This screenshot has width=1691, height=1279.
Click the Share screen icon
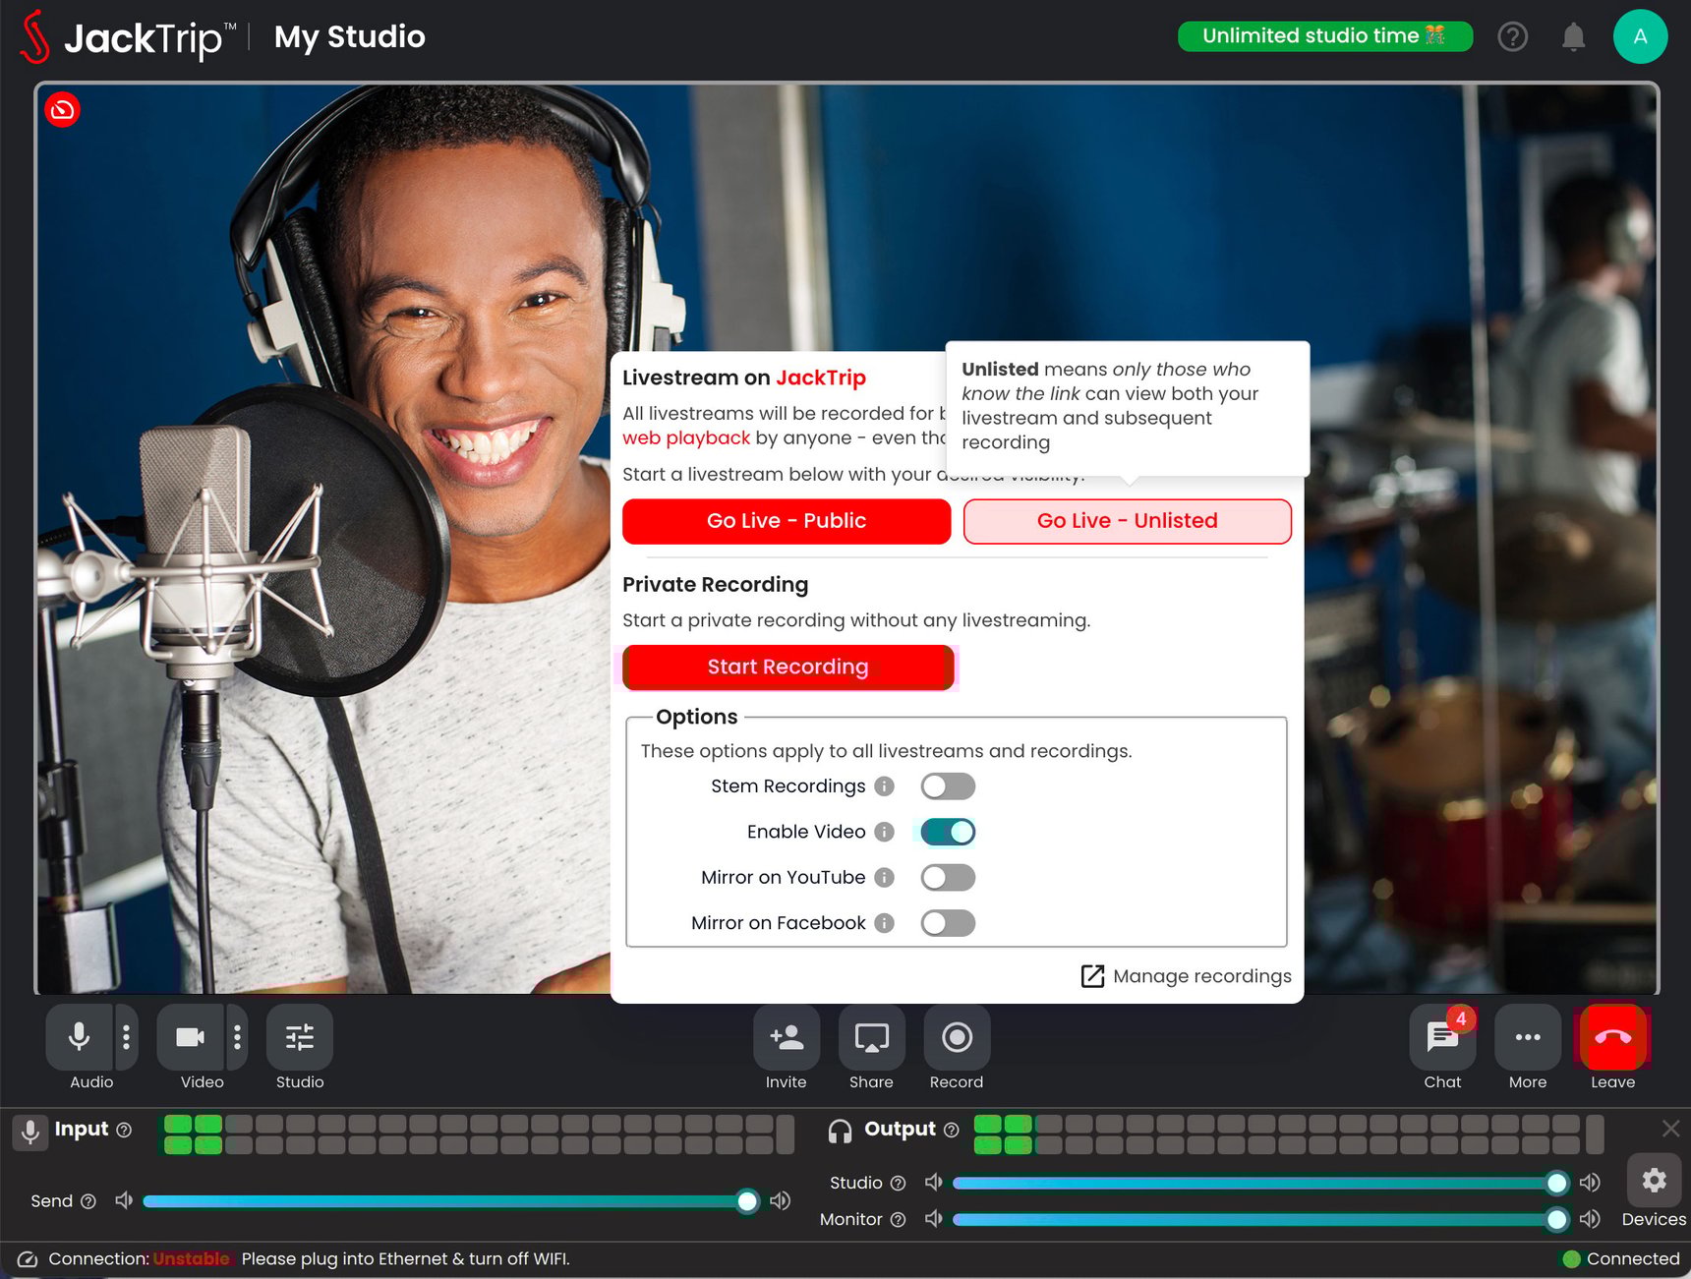pyautogui.click(x=871, y=1037)
